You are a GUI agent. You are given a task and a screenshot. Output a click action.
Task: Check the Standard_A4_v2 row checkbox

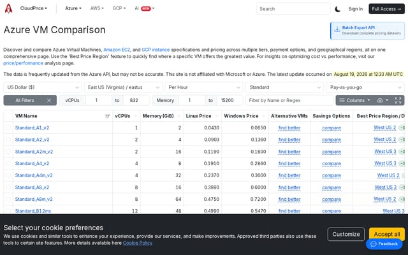(8, 163)
